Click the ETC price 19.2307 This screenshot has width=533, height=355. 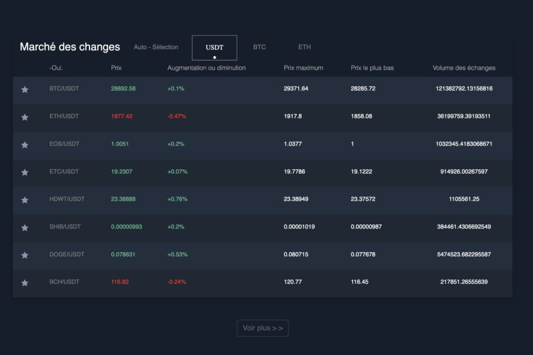(x=121, y=172)
